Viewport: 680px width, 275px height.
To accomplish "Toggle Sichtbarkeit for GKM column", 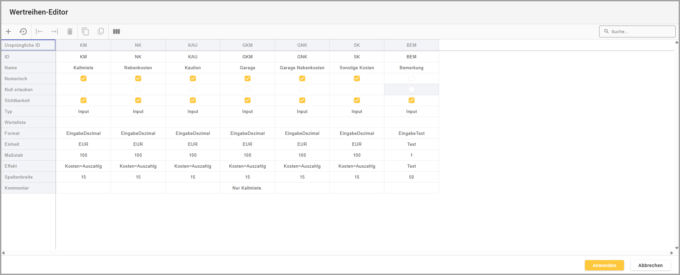I will [x=248, y=100].
